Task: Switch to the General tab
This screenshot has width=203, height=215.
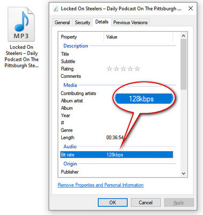Action: click(62, 23)
